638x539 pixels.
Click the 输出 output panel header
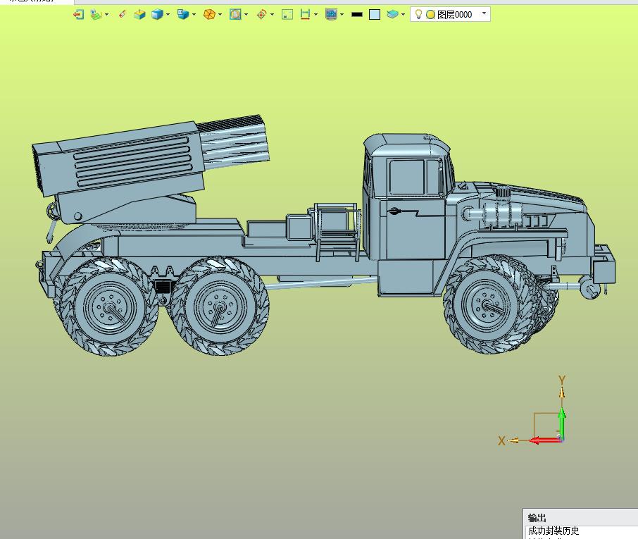(x=537, y=517)
